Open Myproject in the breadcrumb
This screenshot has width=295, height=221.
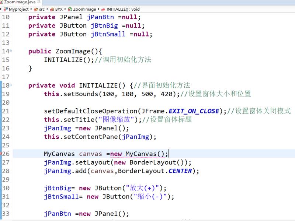click(x=19, y=9)
